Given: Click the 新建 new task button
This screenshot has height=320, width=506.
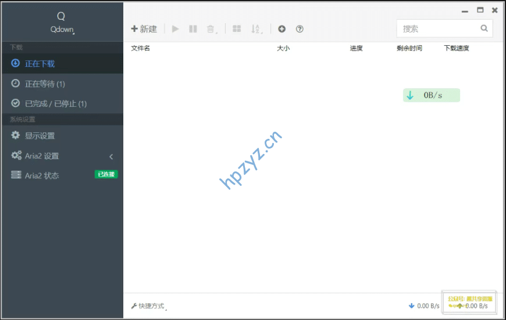Looking at the screenshot, I should pos(144,29).
